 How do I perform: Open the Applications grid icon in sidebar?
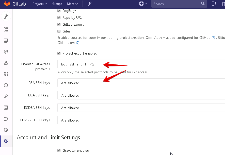6,74
